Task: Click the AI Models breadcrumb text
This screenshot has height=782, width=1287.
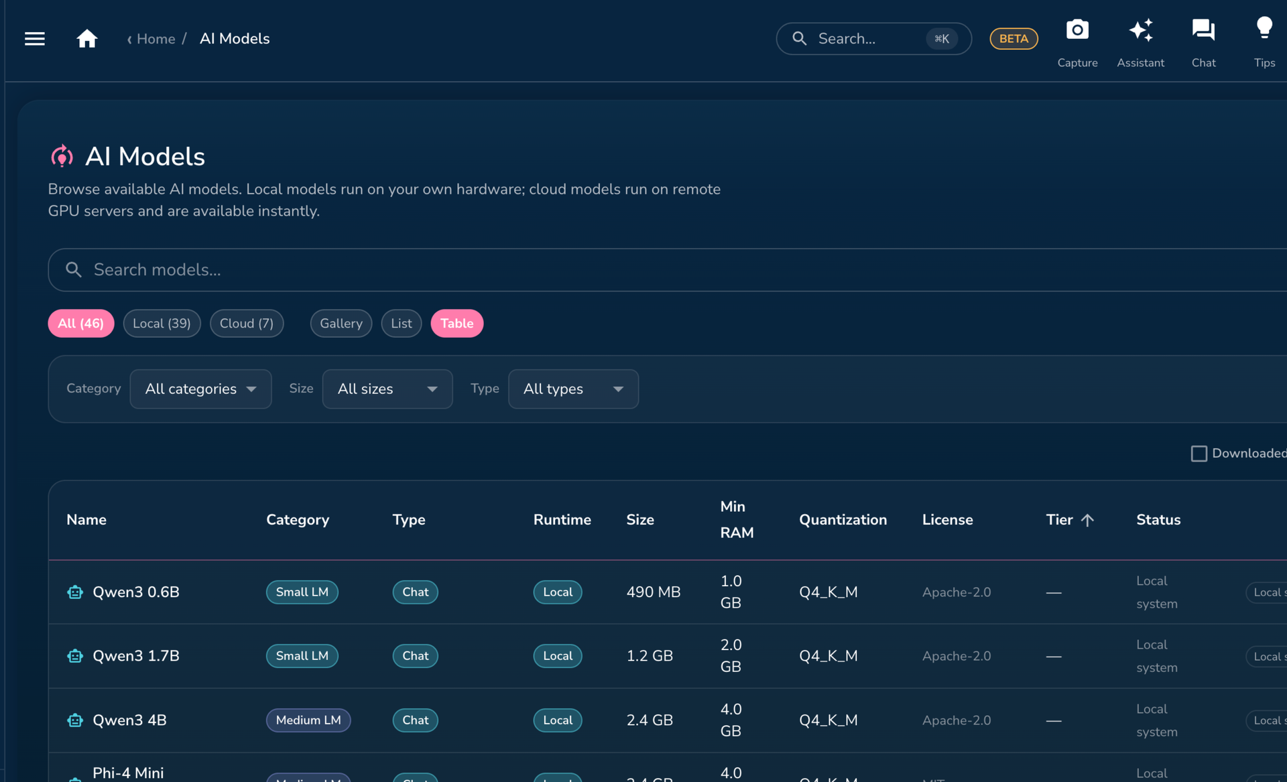Action: coord(235,39)
